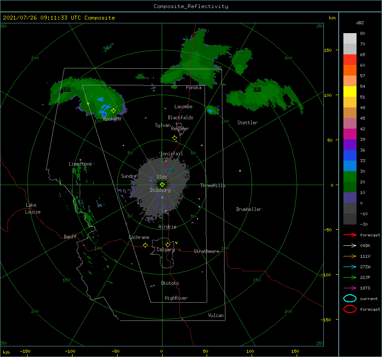
Task: Click the Calgary label
Action: click(x=166, y=250)
